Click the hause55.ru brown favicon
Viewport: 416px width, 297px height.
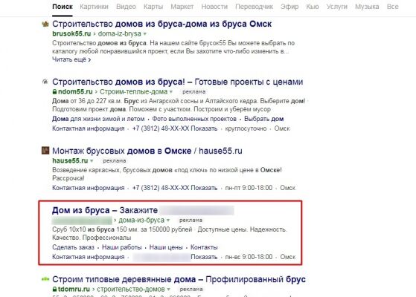tap(45, 151)
